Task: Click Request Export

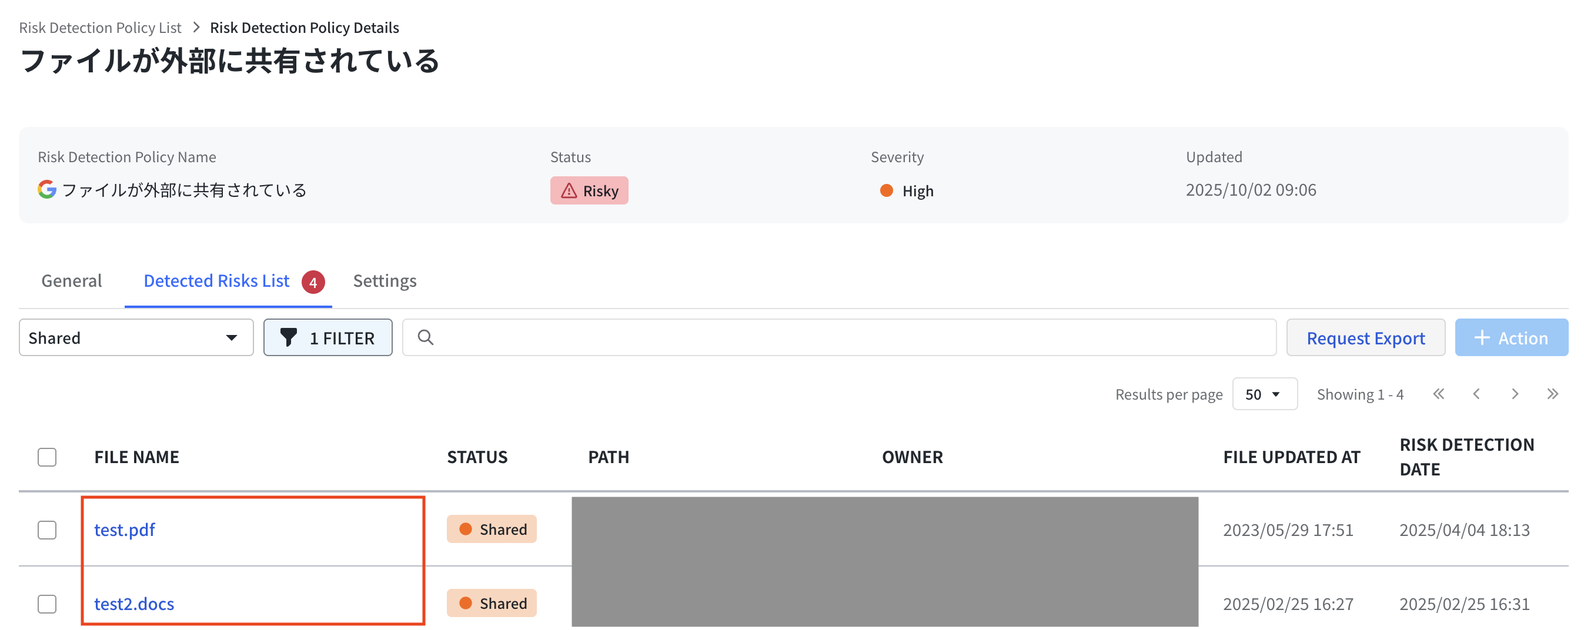Action: [1366, 337]
